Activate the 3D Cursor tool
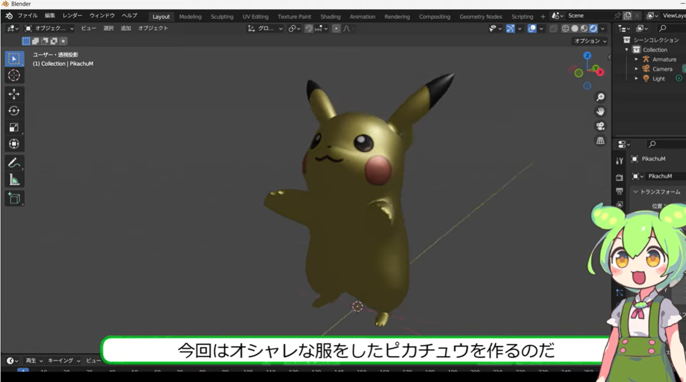686x382 pixels. [14, 76]
